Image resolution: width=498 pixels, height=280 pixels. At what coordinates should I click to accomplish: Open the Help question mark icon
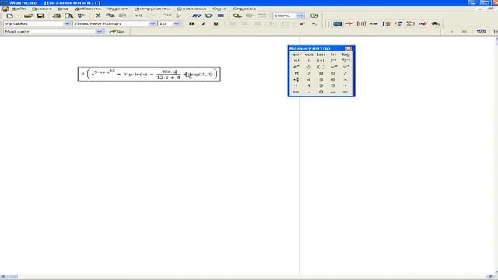314,16
